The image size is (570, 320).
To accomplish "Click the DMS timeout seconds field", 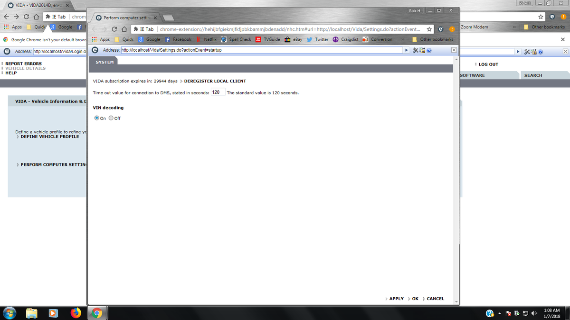I will pyautogui.click(x=218, y=92).
